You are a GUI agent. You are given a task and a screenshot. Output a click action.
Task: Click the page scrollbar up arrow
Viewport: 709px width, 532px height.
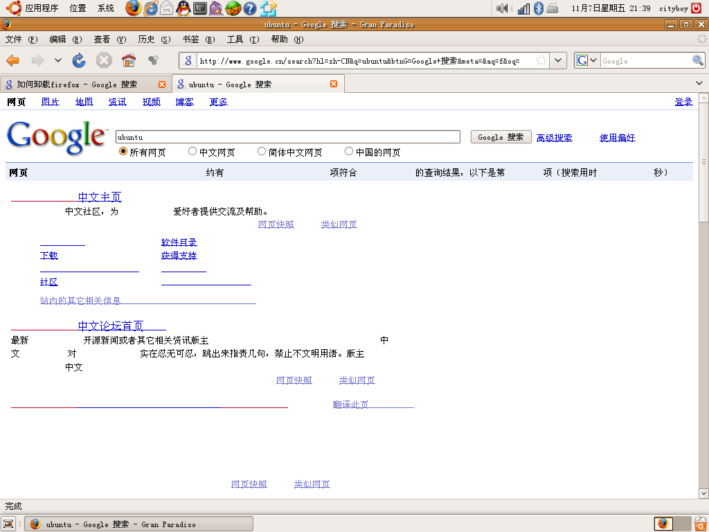703,98
